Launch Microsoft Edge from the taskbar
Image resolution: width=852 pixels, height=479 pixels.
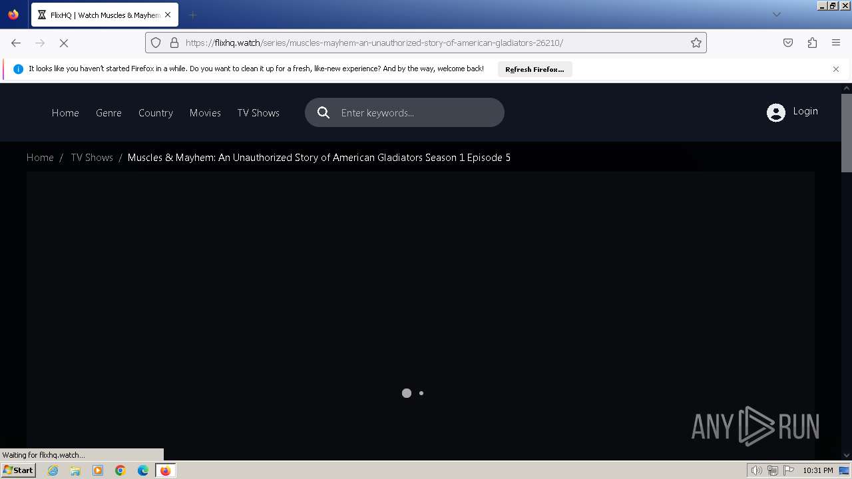click(x=143, y=470)
